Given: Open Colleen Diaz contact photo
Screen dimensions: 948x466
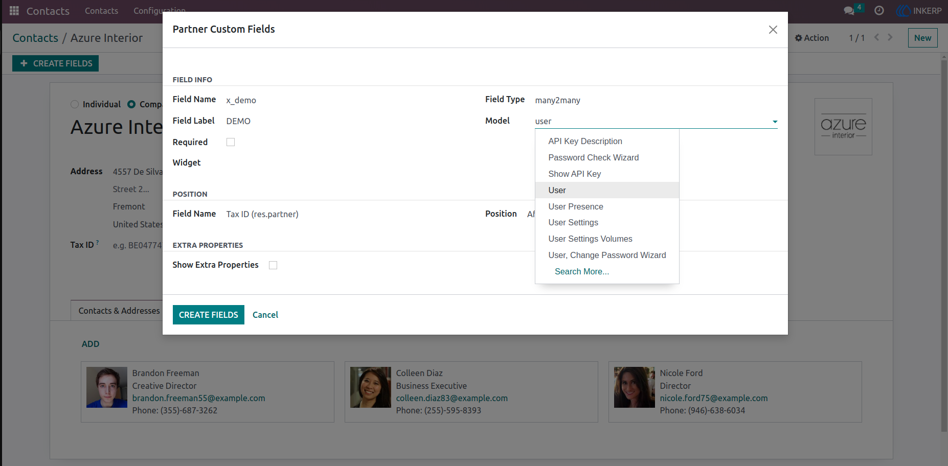Looking at the screenshot, I should pyautogui.click(x=371, y=387).
